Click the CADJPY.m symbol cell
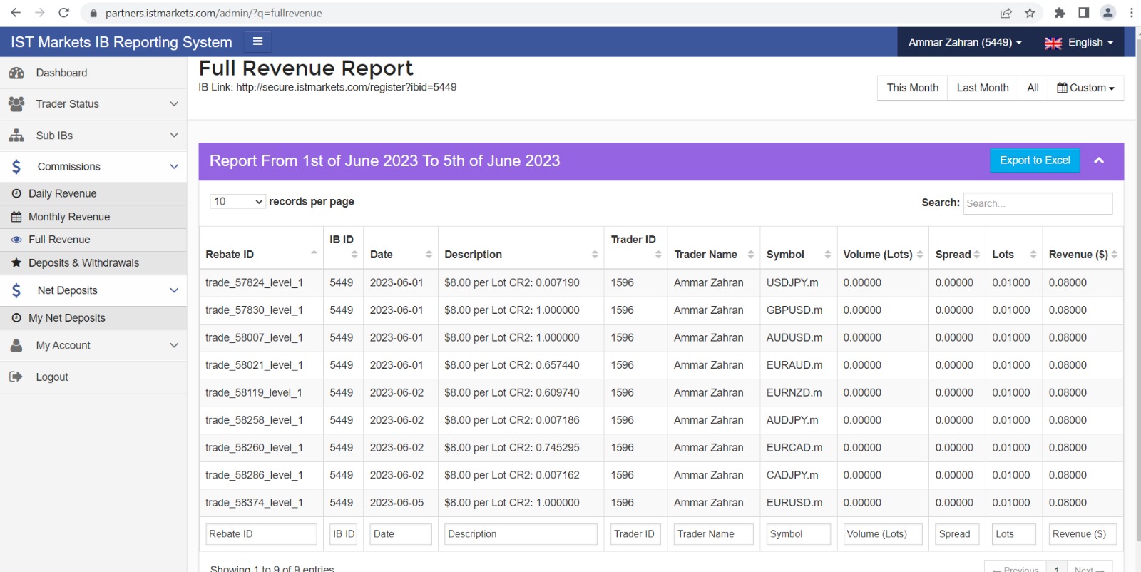The width and height of the screenshot is (1141, 572). click(792, 475)
